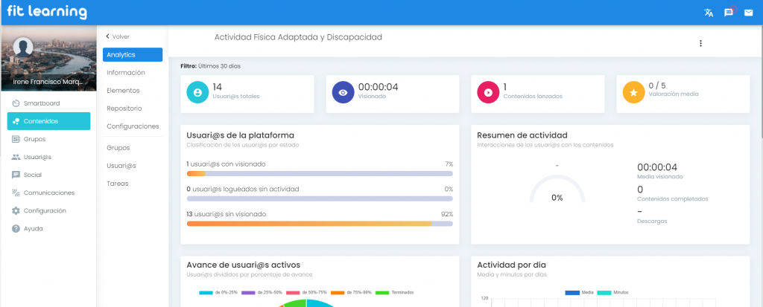The height and width of the screenshot is (307, 763).
Task: Open the chat notifications icon
Action: click(729, 13)
